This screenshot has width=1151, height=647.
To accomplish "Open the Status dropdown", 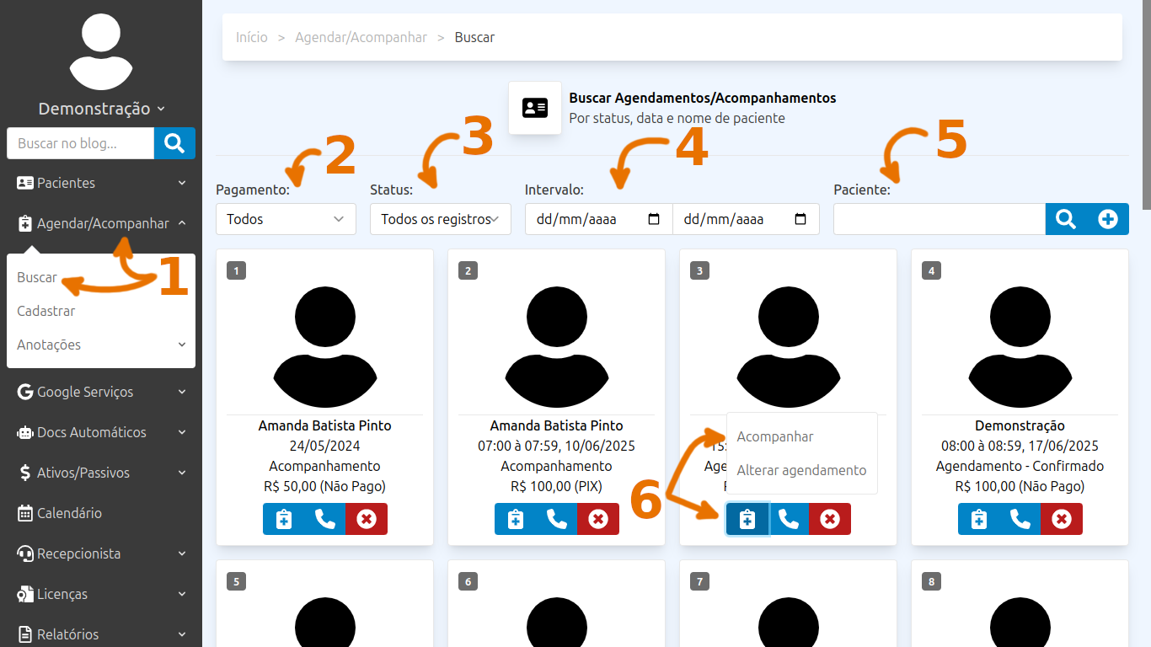I will coord(440,219).
